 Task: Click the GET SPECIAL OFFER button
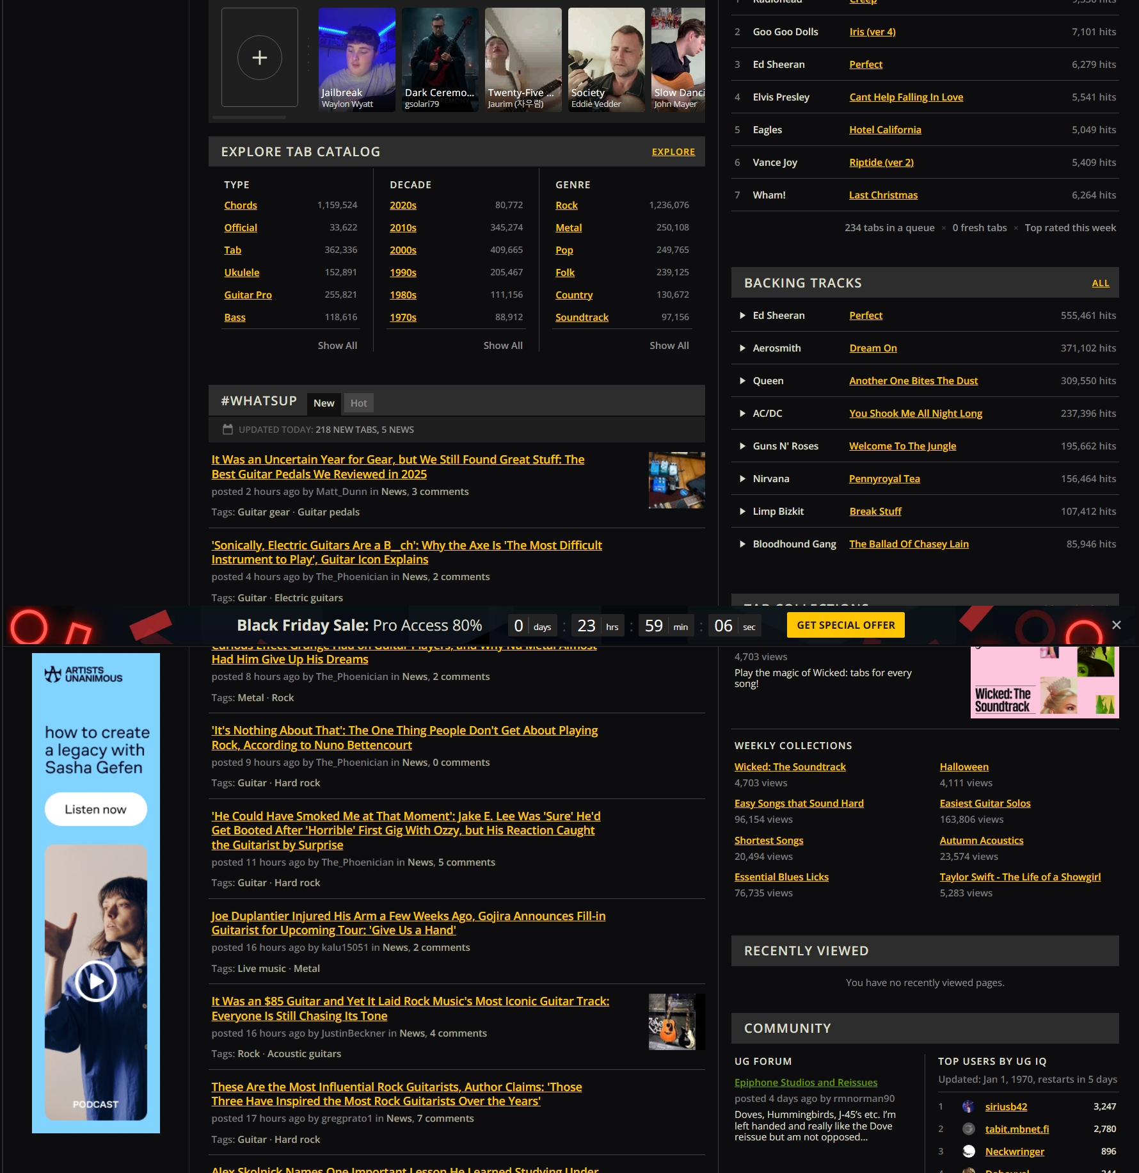tap(845, 625)
